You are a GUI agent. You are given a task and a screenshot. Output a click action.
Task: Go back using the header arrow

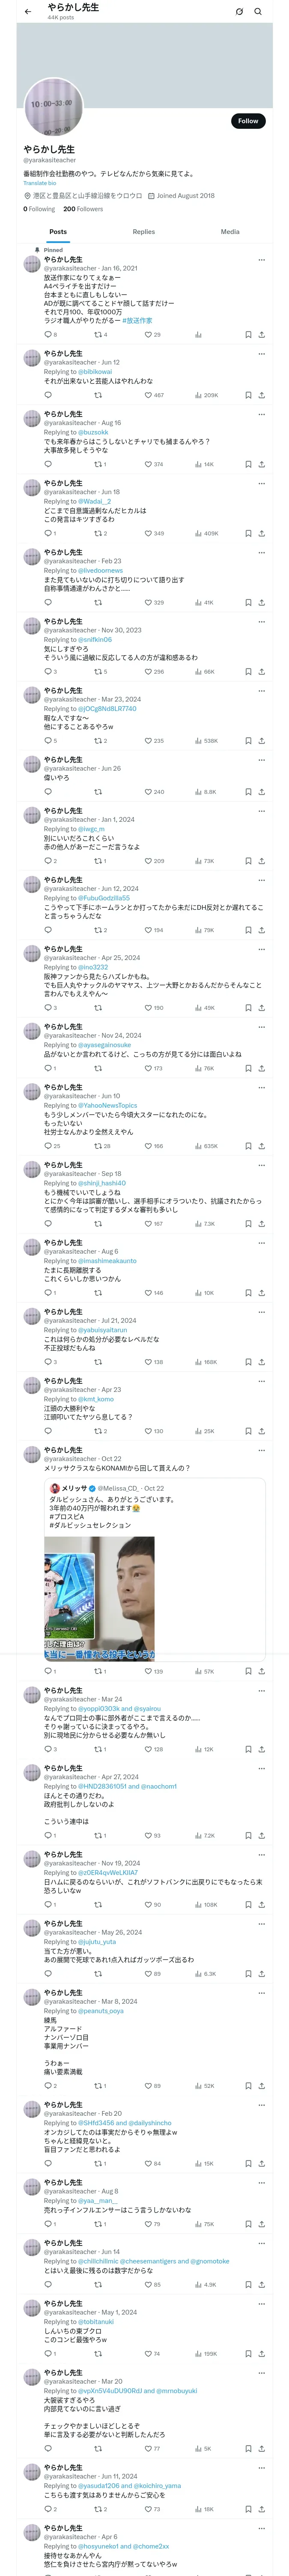coord(27,12)
